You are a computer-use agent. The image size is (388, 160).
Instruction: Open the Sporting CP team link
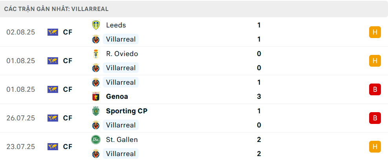[x=127, y=111]
